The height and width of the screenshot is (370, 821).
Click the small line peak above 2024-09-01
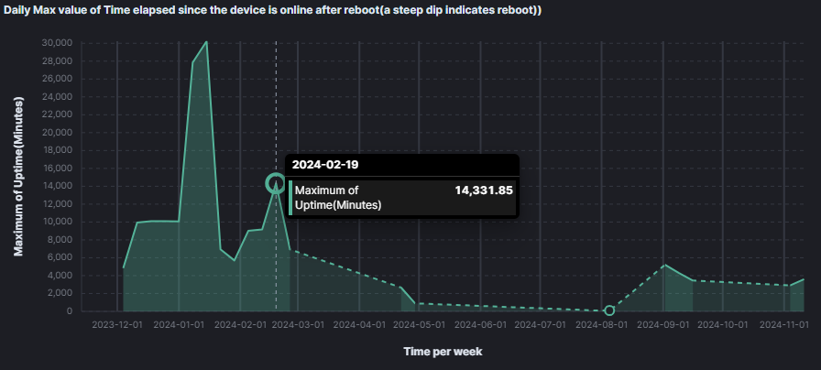(665, 265)
